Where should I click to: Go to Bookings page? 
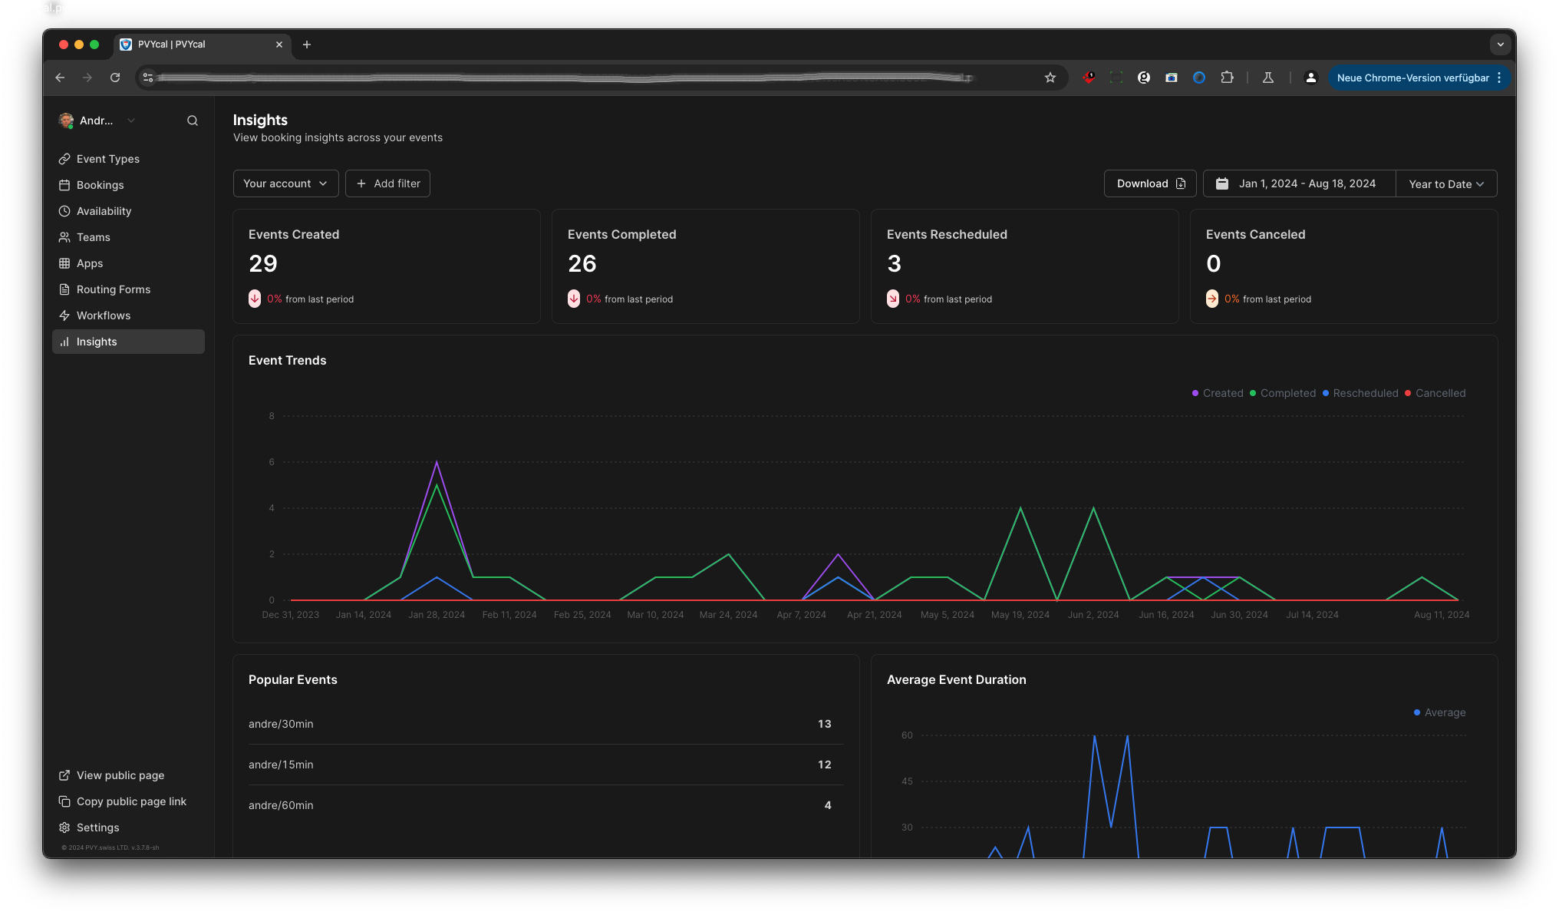128,185
